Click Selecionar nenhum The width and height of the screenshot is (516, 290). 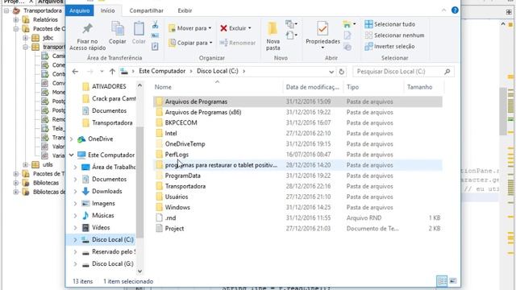coord(394,35)
